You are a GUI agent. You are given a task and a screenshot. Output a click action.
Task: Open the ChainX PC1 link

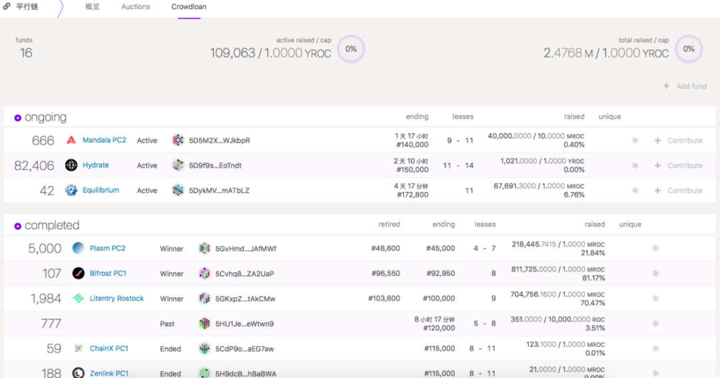point(109,348)
